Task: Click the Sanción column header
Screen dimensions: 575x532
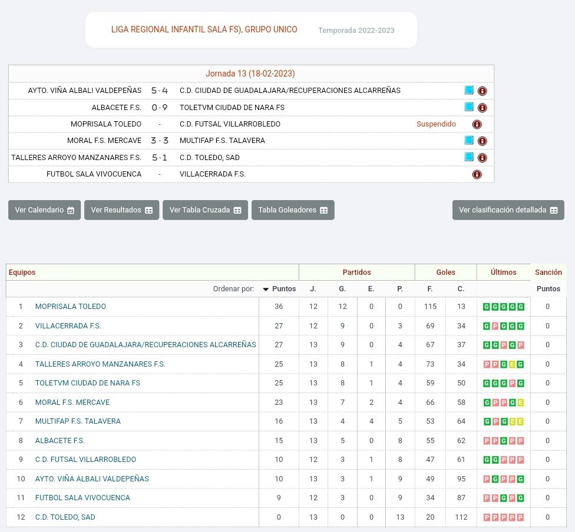Action: click(548, 272)
